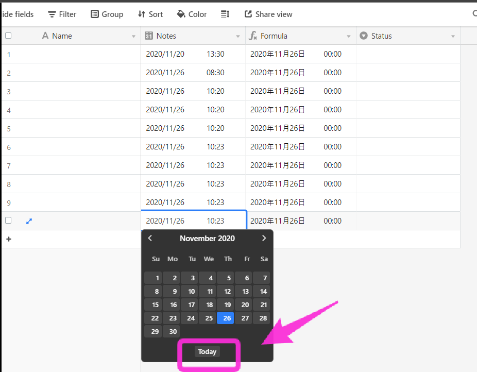477x372 pixels.
Task: Open the Color options
Action: point(192,14)
